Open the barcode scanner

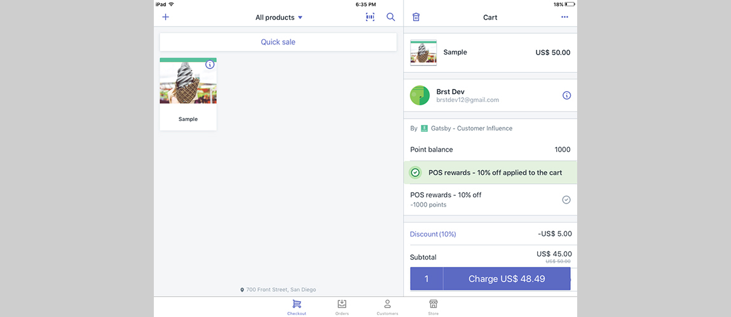pos(370,17)
